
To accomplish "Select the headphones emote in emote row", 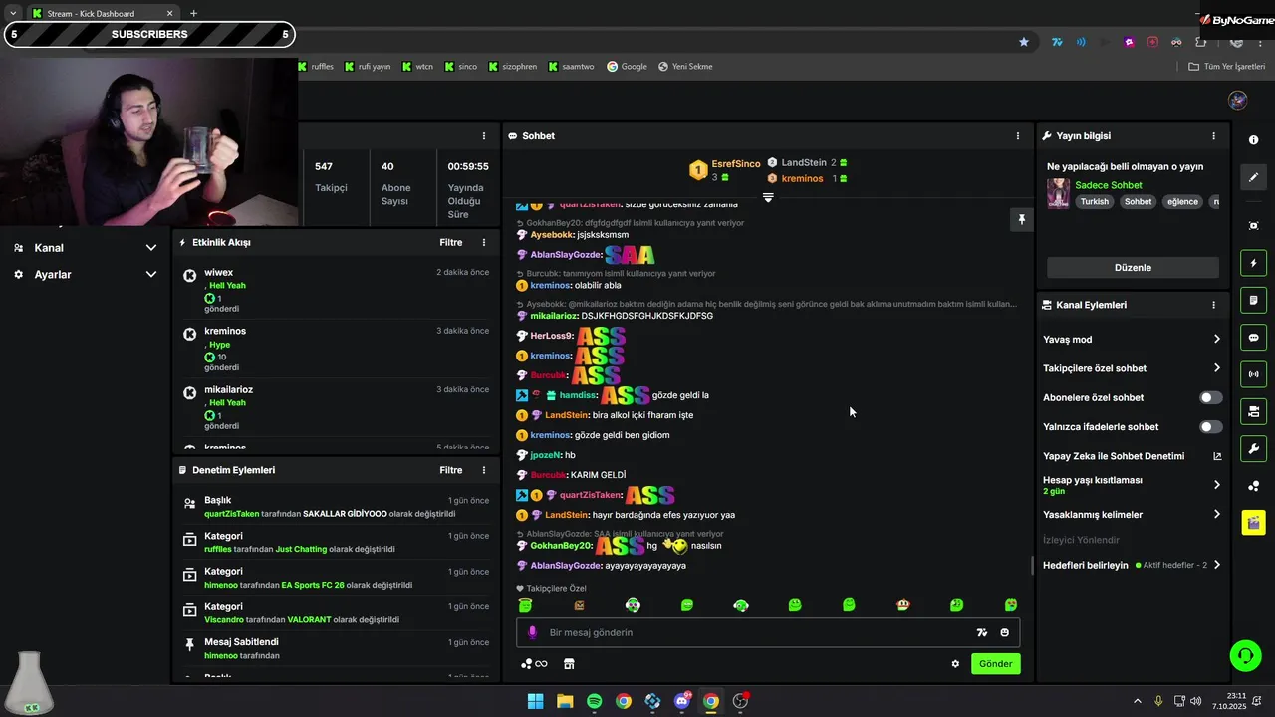I will 740,605.
